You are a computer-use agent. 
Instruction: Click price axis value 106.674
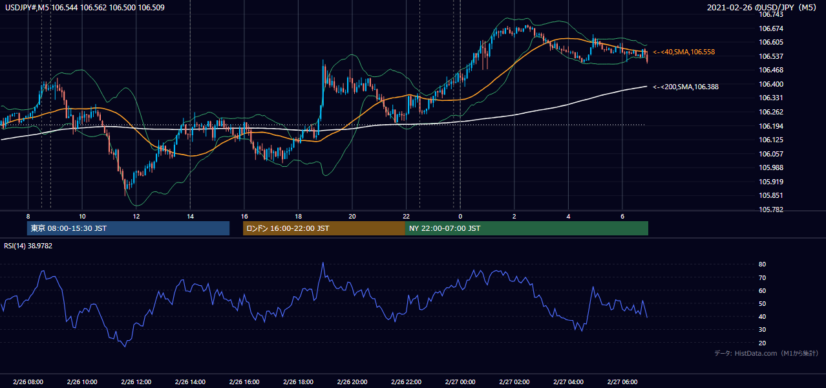[771, 28]
